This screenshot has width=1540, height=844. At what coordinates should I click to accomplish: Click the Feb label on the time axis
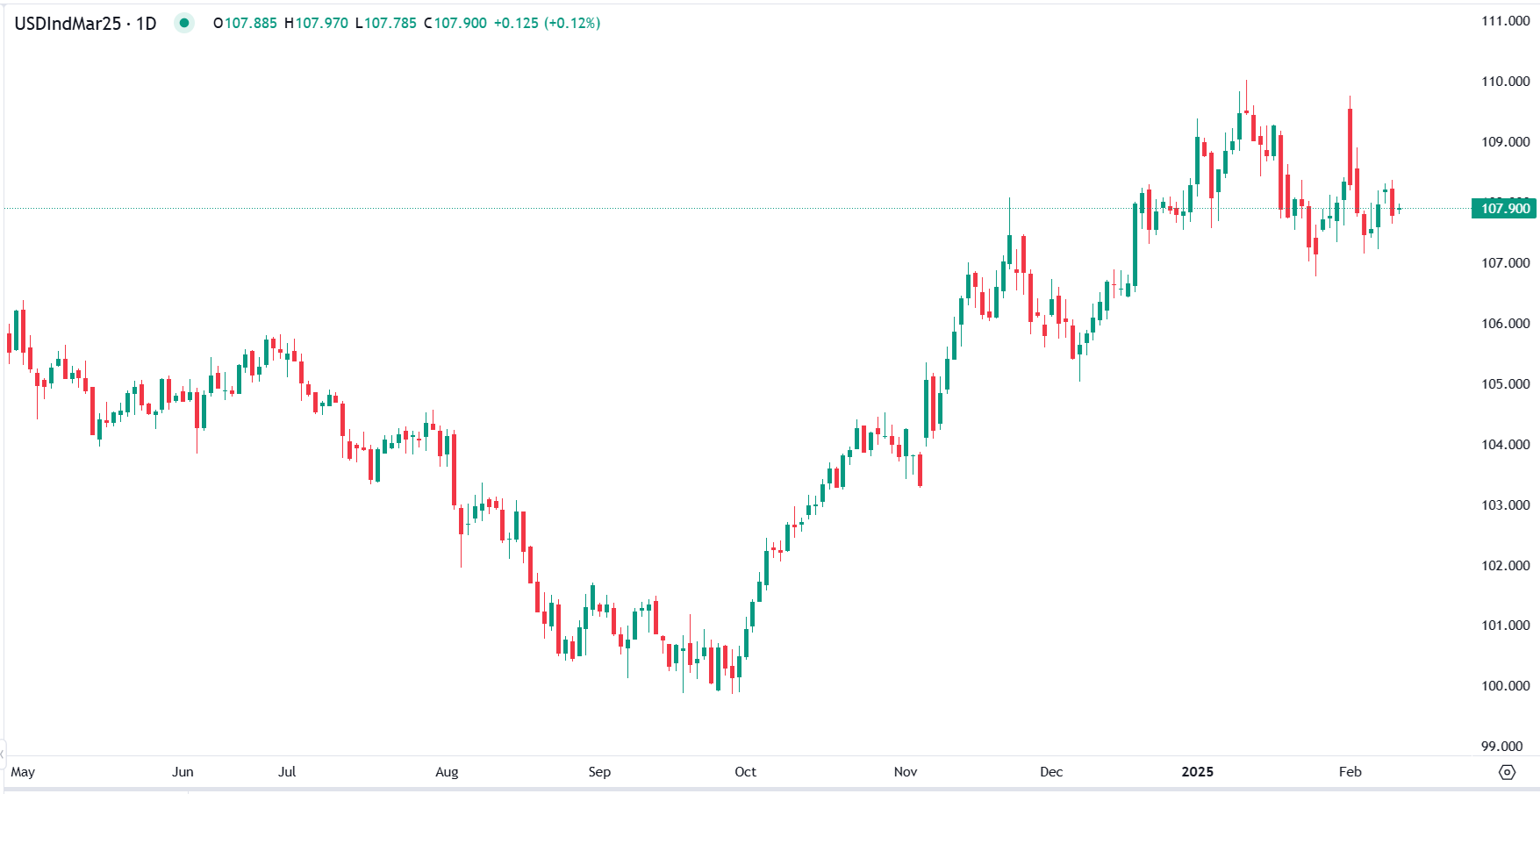1350,772
